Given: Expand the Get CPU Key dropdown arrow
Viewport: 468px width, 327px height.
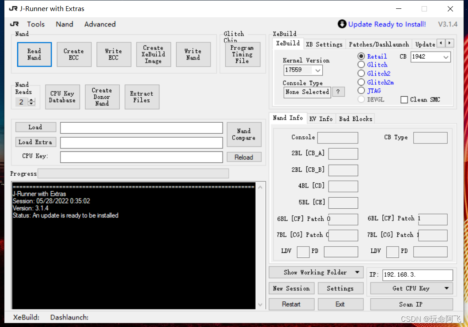Looking at the screenshot, I should tap(446, 288).
